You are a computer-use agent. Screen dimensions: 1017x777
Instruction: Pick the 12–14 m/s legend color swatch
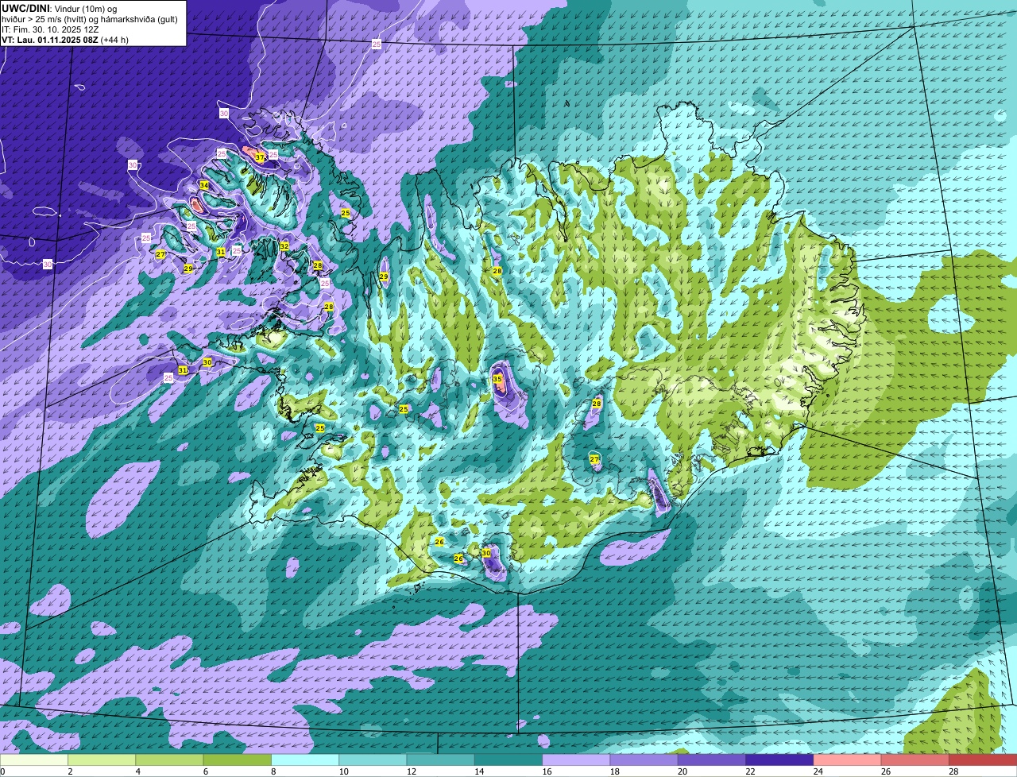pyautogui.click(x=441, y=760)
